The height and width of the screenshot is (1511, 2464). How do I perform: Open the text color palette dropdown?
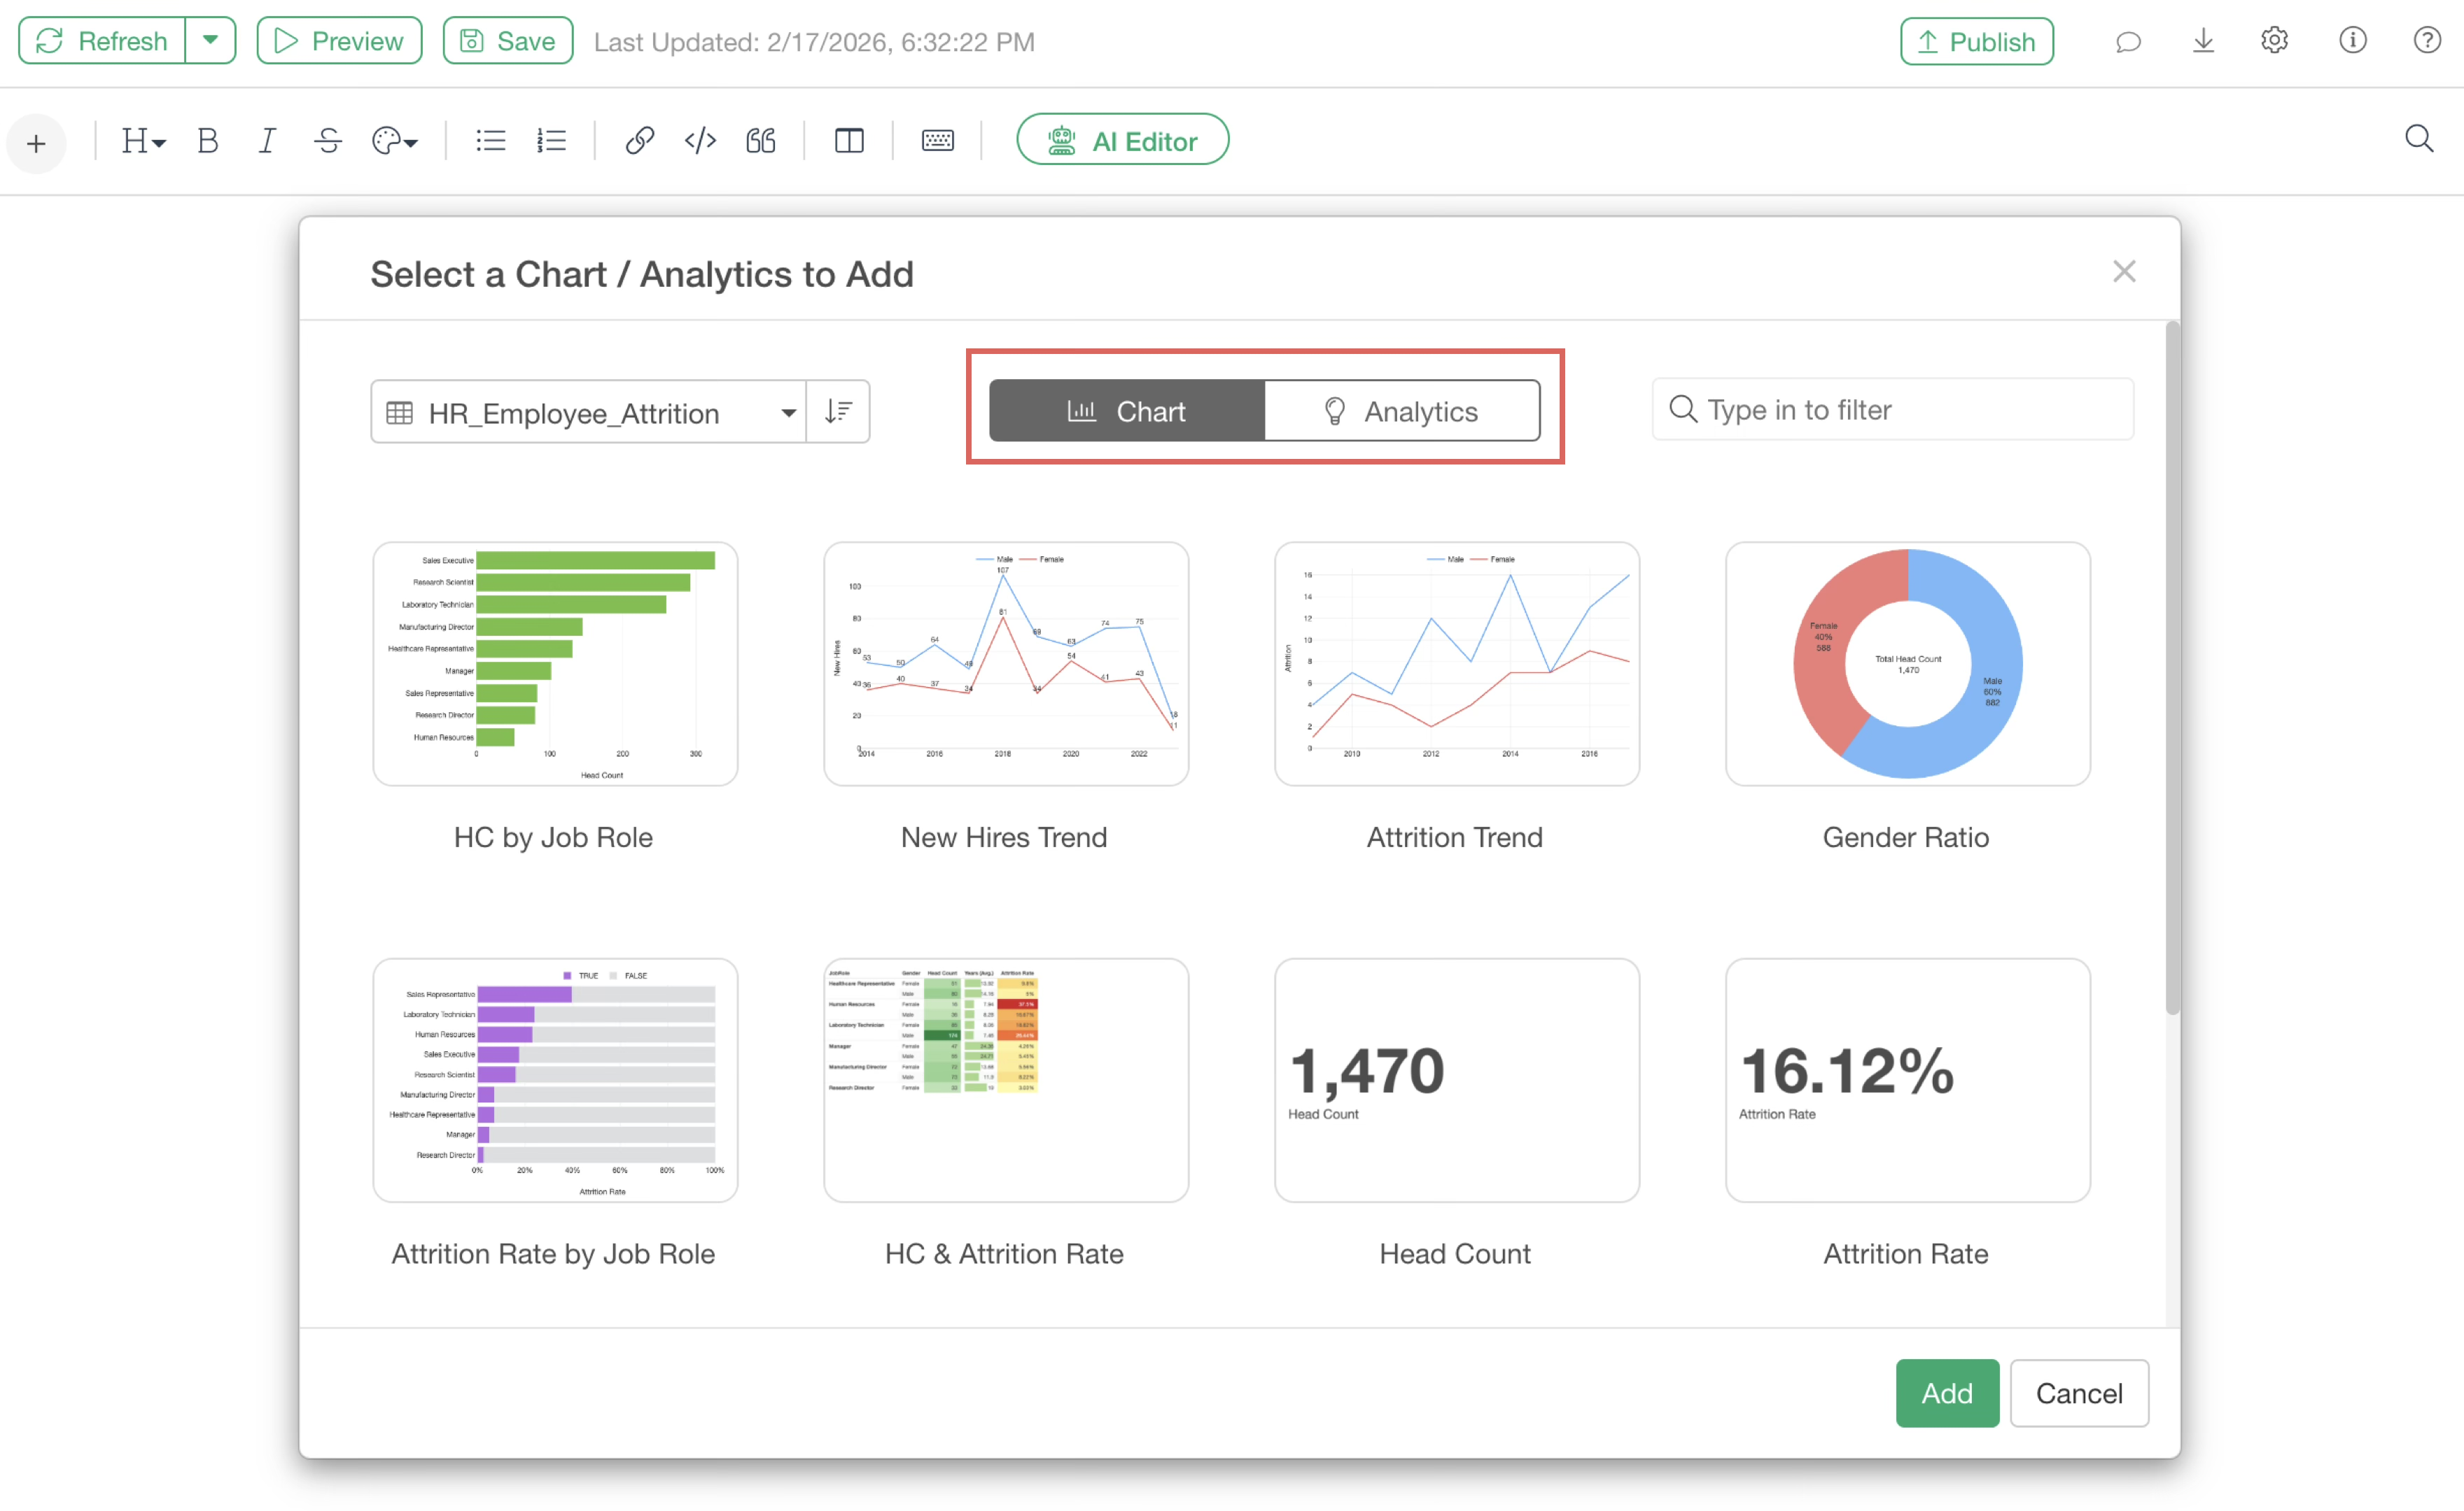pyautogui.click(x=394, y=141)
